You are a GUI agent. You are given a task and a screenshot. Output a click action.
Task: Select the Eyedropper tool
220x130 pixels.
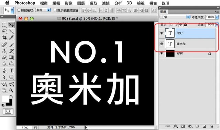[x=11, y=37]
